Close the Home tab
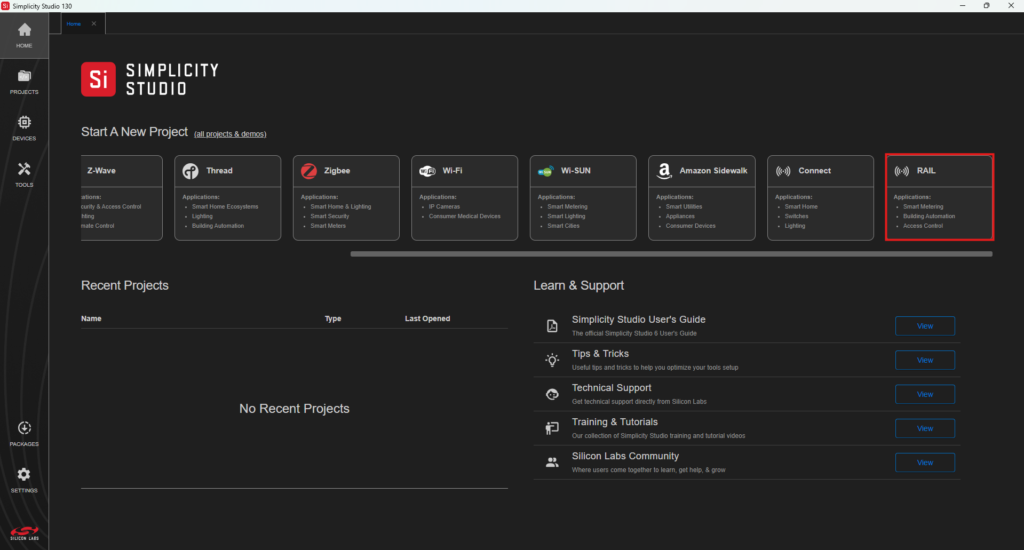Viewport: 1024px width, 550px height. [94, 23]
